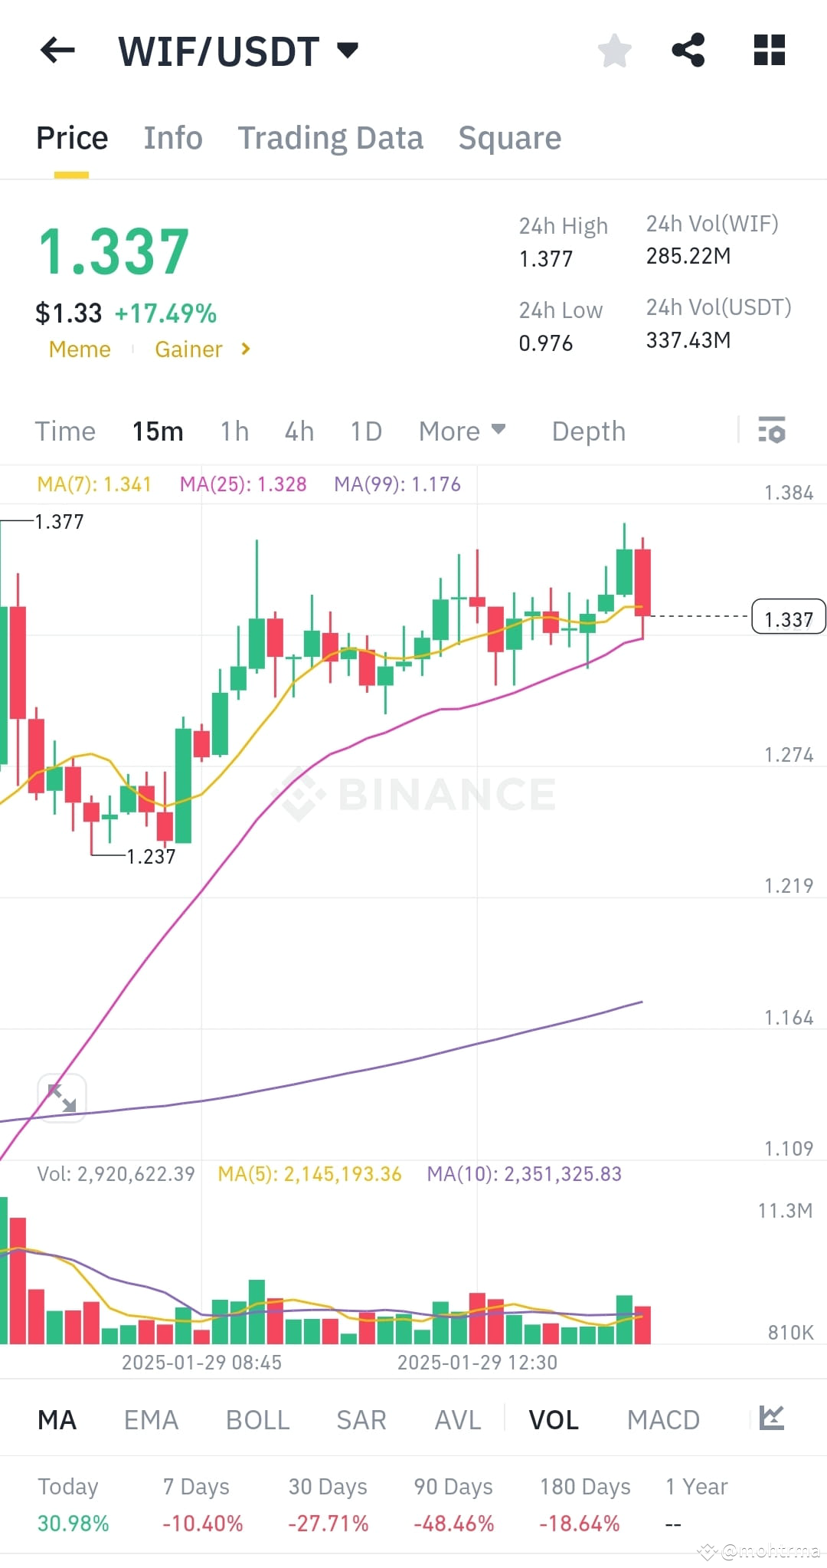Tap the back arrow

coord(56,50)
